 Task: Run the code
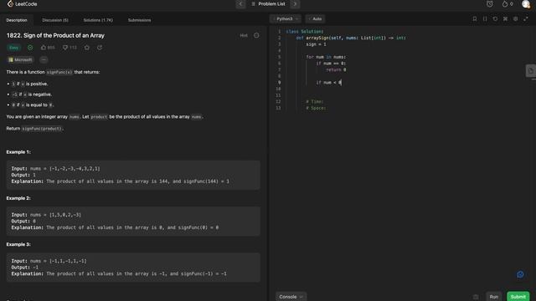(493, 297)
